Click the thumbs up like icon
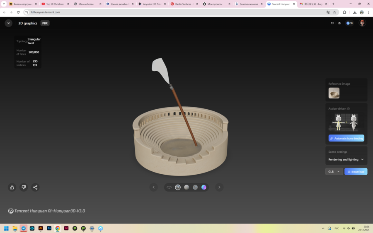Viewport: 373px width, 233px height. [x=12, y=187]
